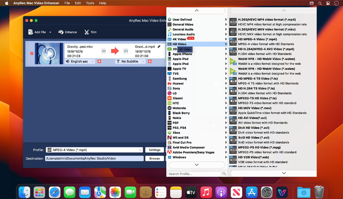Open the No Subtitle dropdown
This screenshot has width=343, height=199.
click(x=130, y=61)
